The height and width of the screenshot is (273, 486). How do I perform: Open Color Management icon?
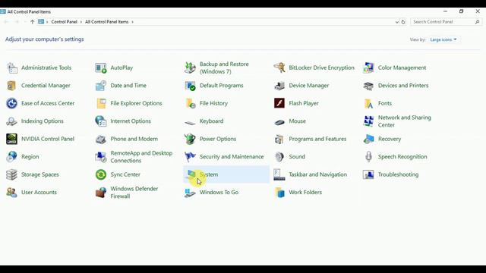368,67
